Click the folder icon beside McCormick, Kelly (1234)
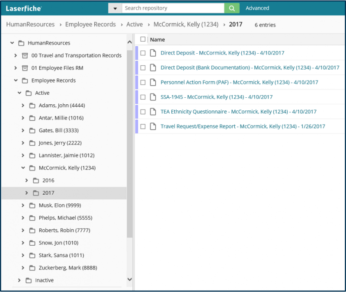 click(33, 168)
